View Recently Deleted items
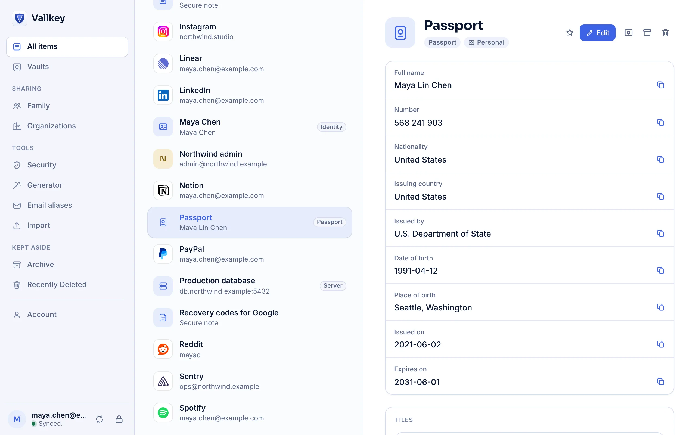696x435 pixels. click(x=67, y=285)
